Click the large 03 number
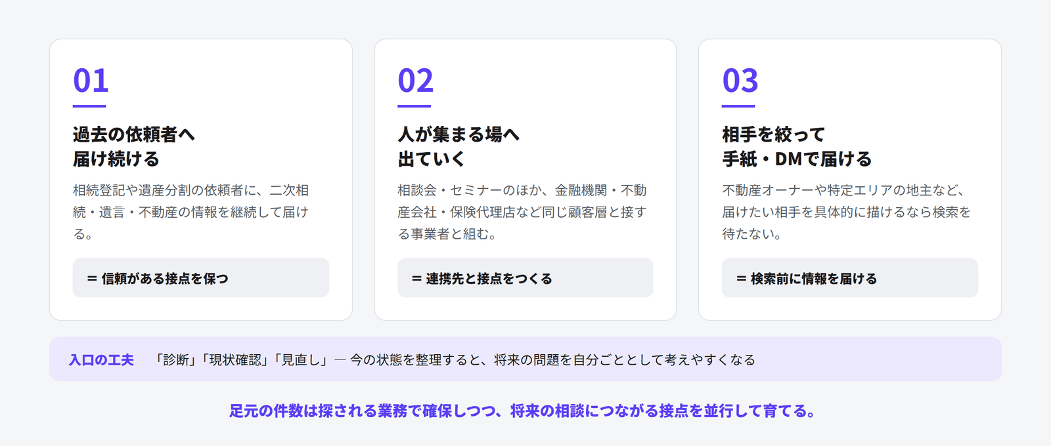Image resolution: width=1051 pixels, height=446 pixels. pyautogui.click(x=740, y=81)
